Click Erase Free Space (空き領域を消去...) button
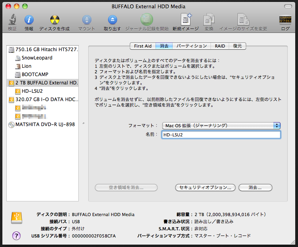 pos(126,188)
